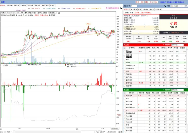
Task: Click the 2024/05/13 date marker on axis
Action: click(x=115, y=128)
